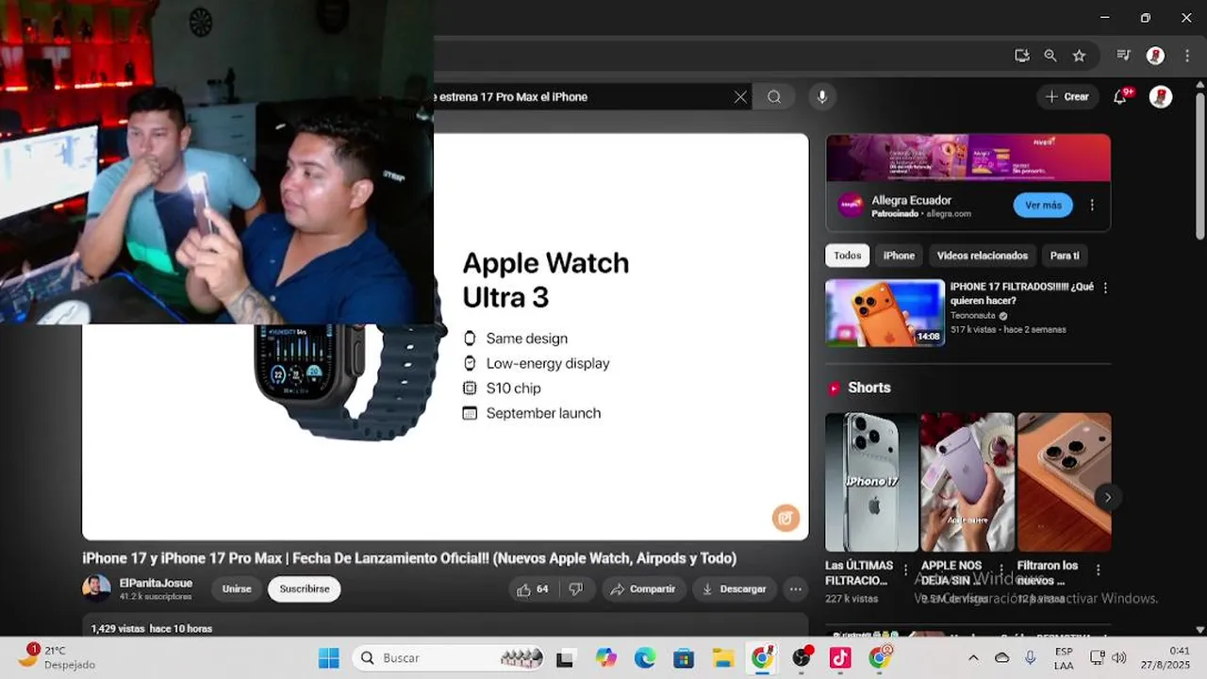Open the weather widget showing 21°C
This screenshot has width=1207, height=679.
click(x=56, y=657)
